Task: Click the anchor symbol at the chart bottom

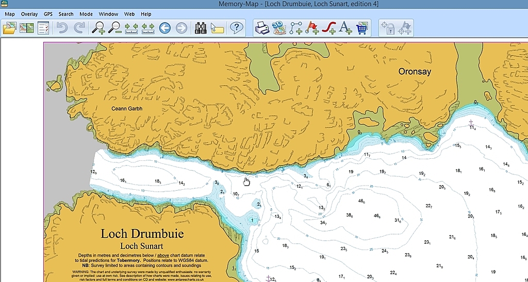Action: 268,278
